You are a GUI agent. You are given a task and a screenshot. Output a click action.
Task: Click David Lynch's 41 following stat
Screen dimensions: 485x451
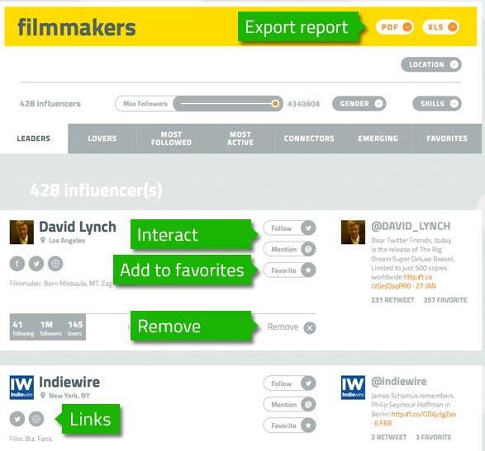[x=23, y=328]
